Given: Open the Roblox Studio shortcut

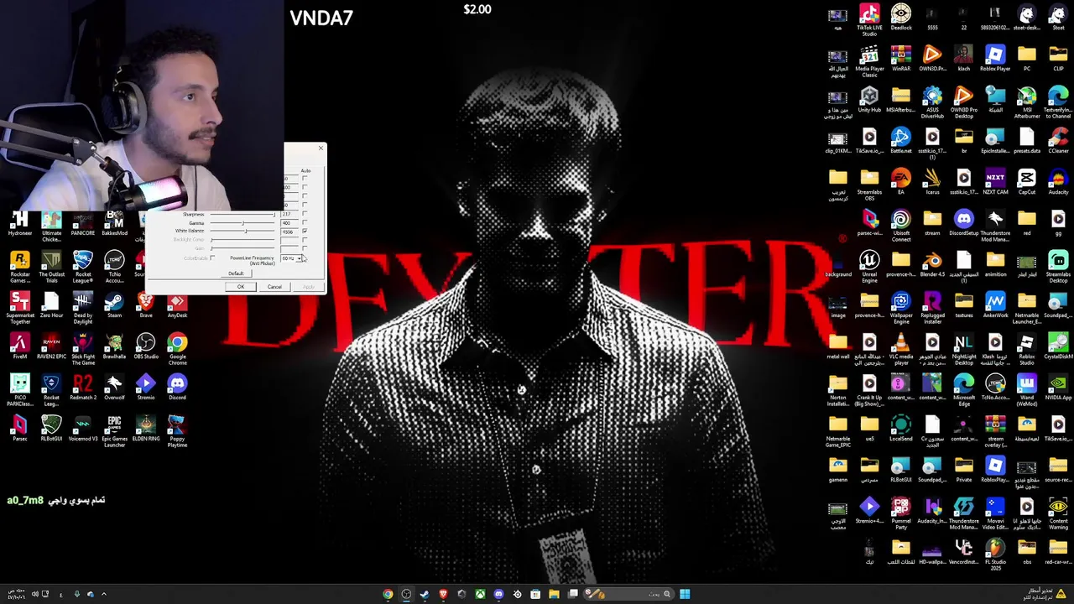Looking at the screenshot, I should click(x=1027, y=348).
